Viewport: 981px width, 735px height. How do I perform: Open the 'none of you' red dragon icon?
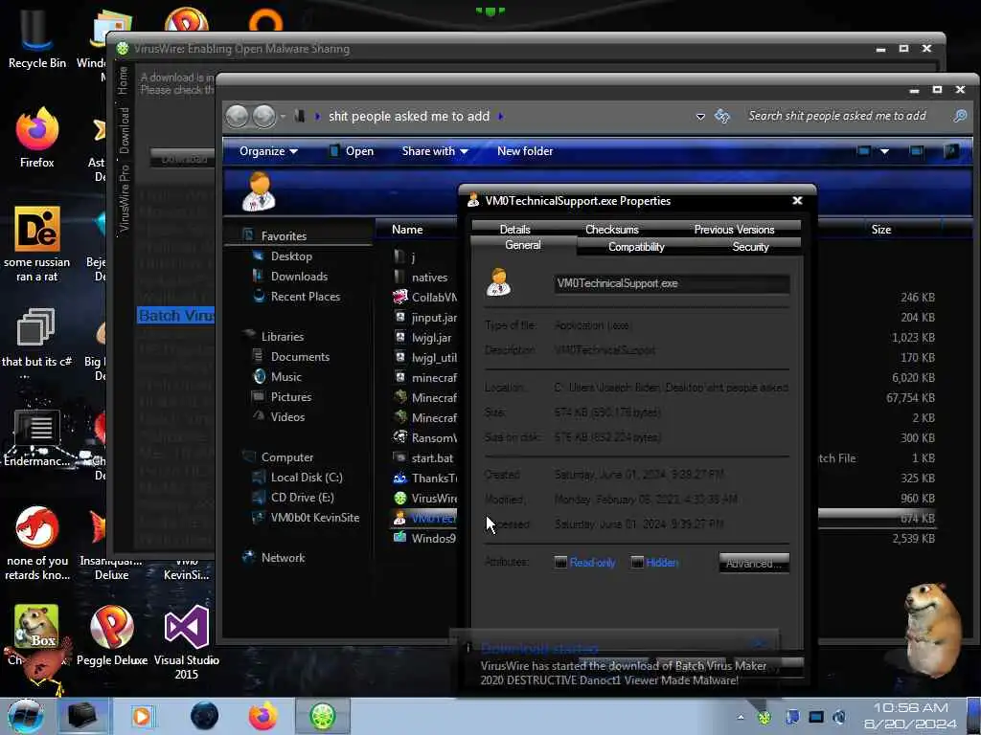pyautogui.click(x=36, y=543)
